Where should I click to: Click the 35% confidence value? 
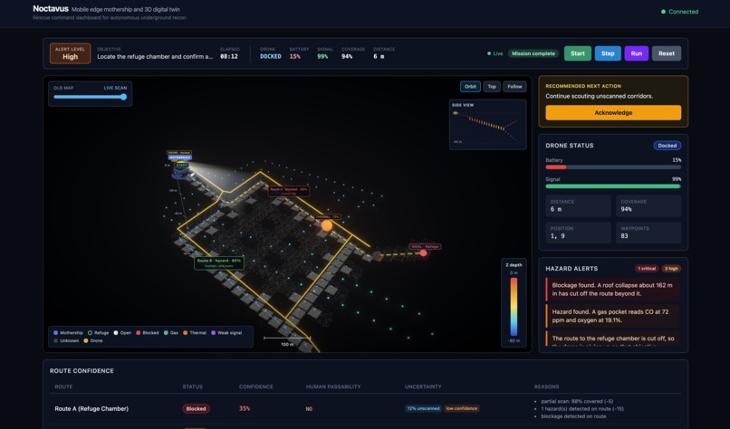point(245,408)
